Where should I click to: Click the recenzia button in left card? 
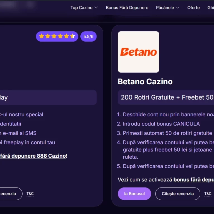pyautogui.click(x=11, y=194)
